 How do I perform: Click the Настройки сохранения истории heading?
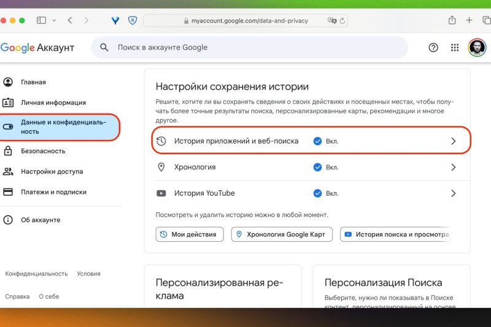pyautogui.click(x=232, y=87)
